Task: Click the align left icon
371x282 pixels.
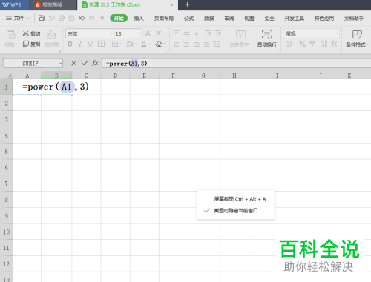Action: tap(177, 44)
